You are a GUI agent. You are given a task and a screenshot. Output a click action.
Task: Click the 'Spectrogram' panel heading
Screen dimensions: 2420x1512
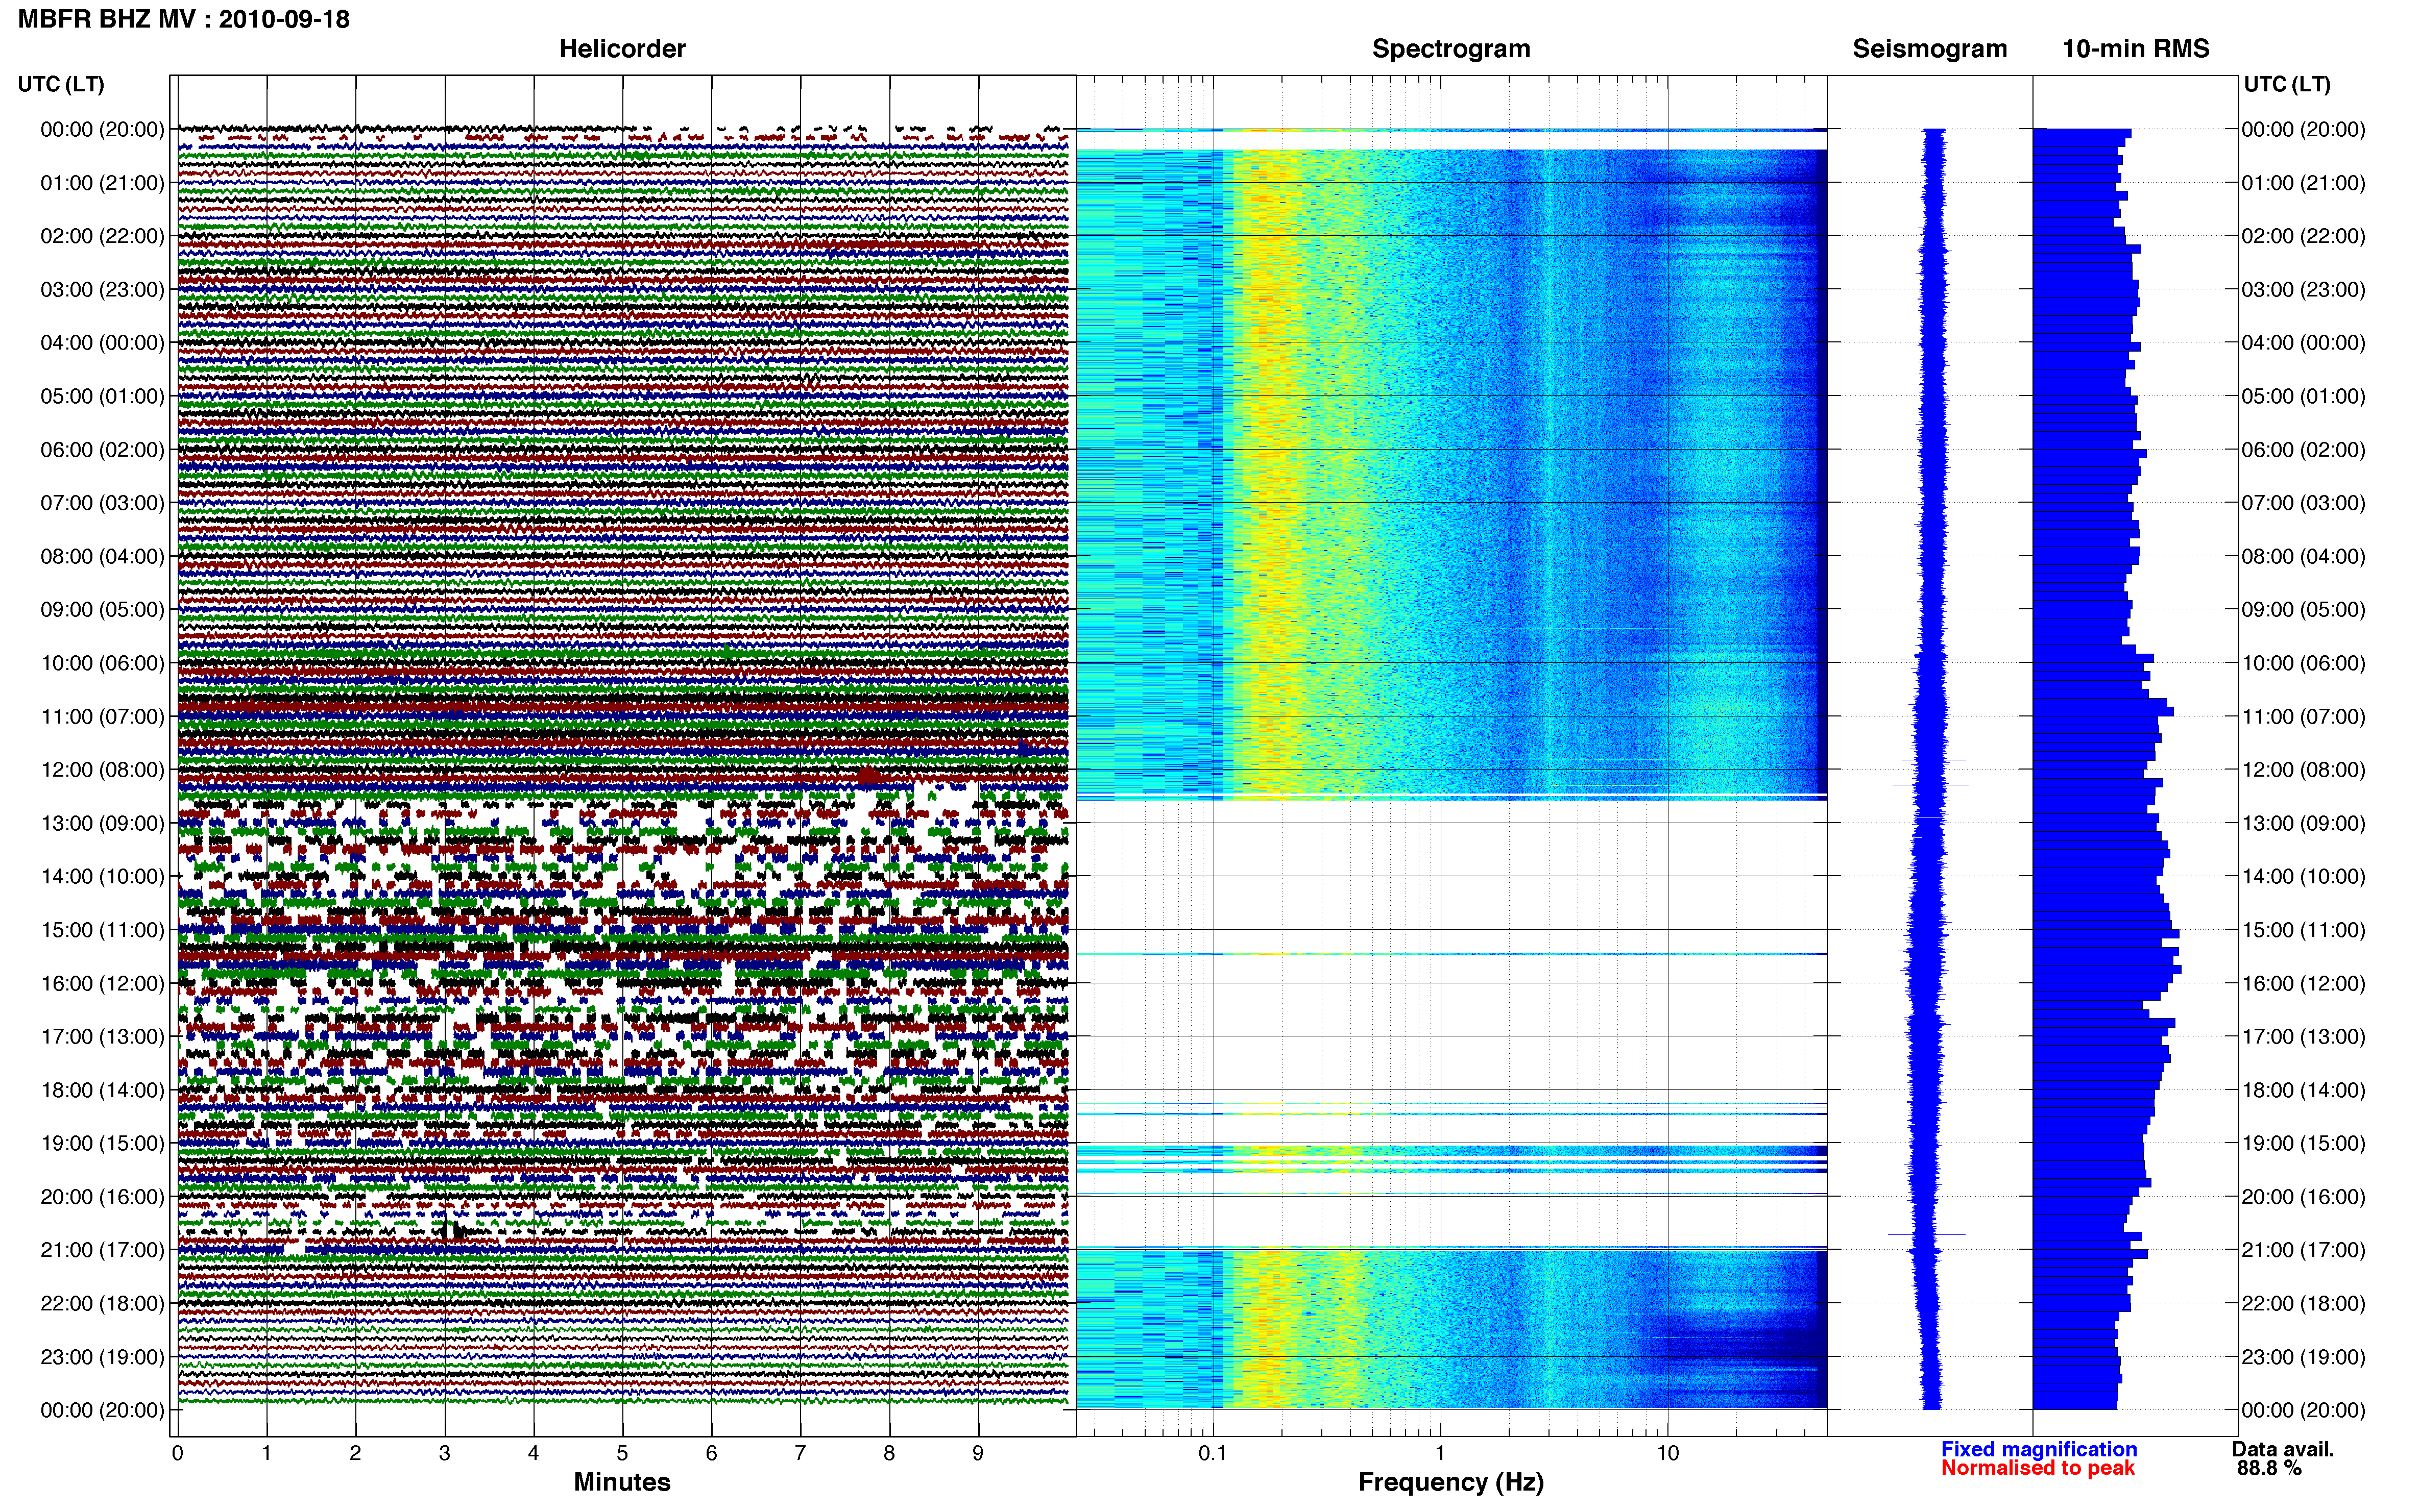(x=1450, y=48)
